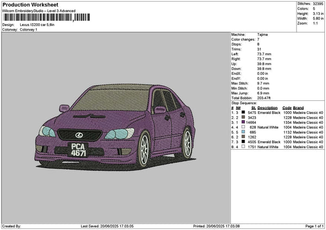
Task: Click the Max Jump value 6.9 mm
Action: tap(263, 93)
